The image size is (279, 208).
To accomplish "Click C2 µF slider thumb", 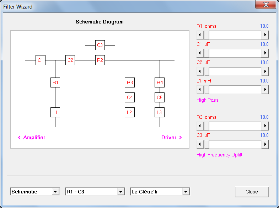I will [206, 71].
